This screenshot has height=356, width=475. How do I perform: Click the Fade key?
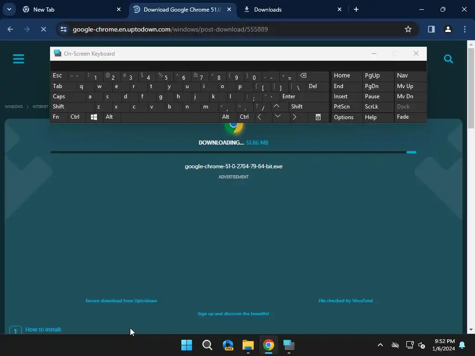(x=410, y=117)
